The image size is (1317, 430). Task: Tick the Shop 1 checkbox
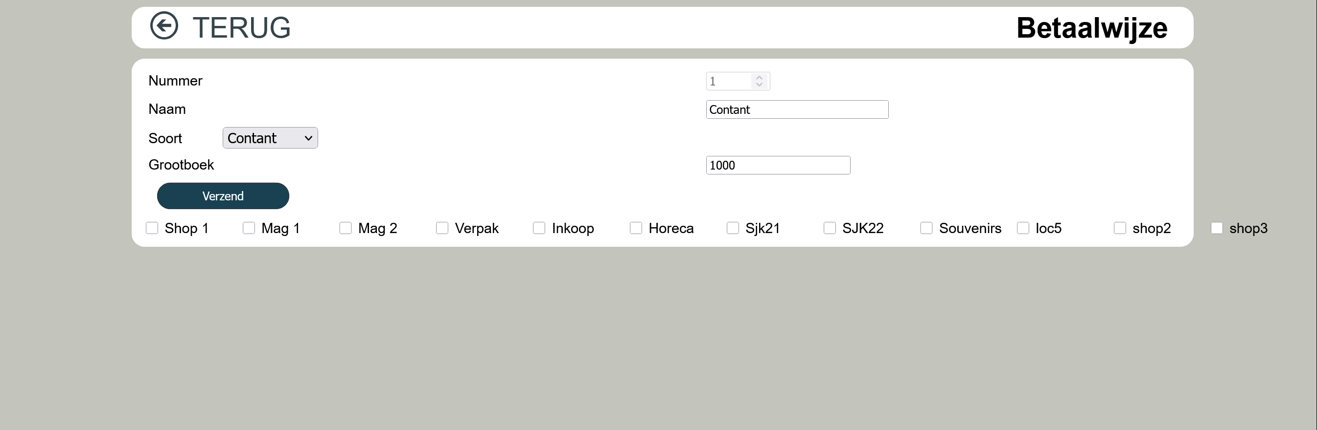pyautogui.click(x=152, y=228)
